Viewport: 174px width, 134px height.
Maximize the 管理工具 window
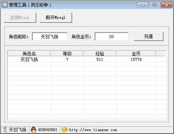tap(154, 5)
